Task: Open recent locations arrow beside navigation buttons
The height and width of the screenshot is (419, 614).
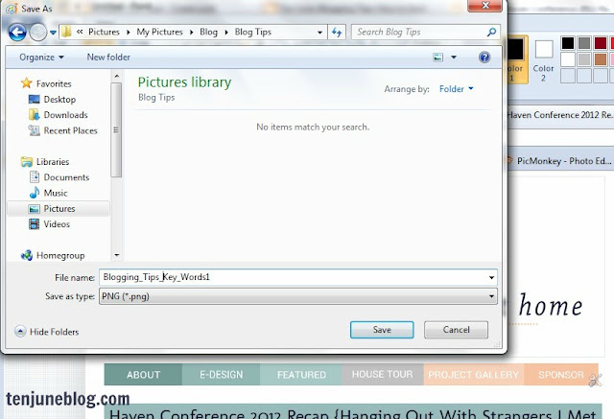Action: click(x=53, y=33)
